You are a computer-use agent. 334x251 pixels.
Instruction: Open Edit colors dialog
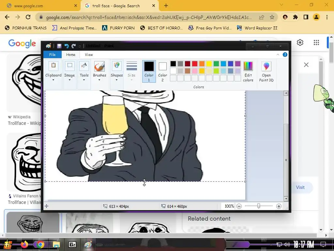[x=248, y=71]
